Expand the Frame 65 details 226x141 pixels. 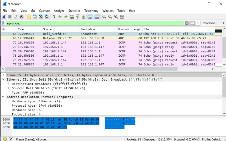3,75
